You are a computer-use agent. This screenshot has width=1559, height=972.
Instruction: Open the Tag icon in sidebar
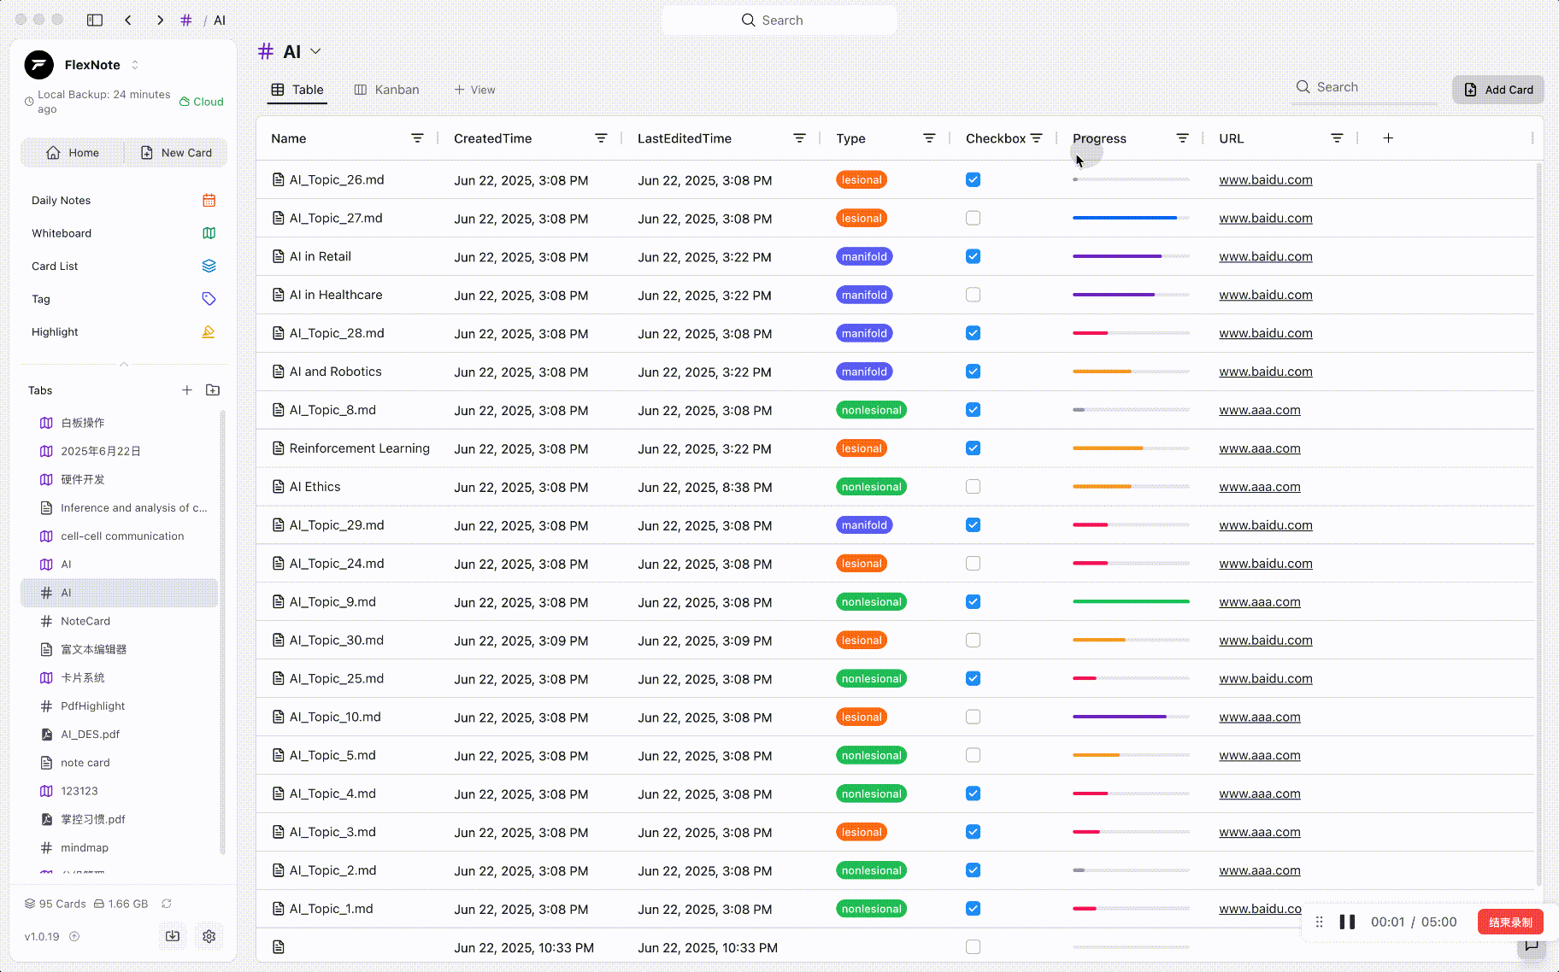[x=209, y=299]
